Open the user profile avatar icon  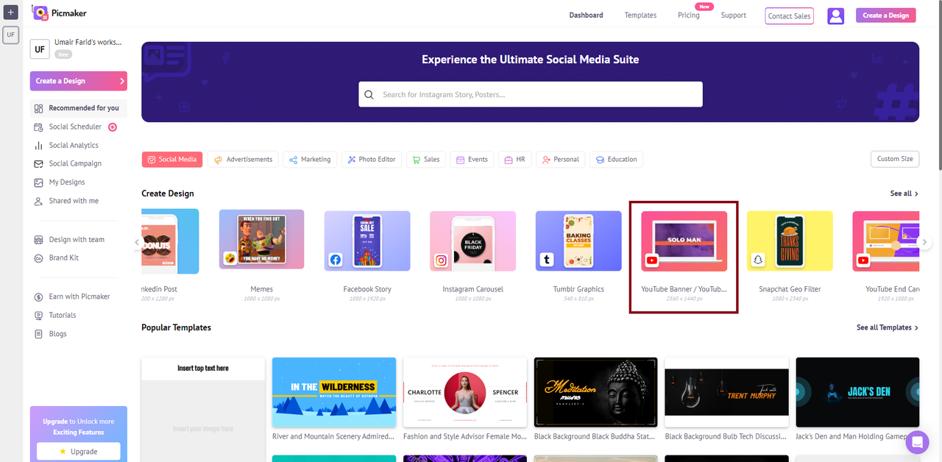(835, 15)
